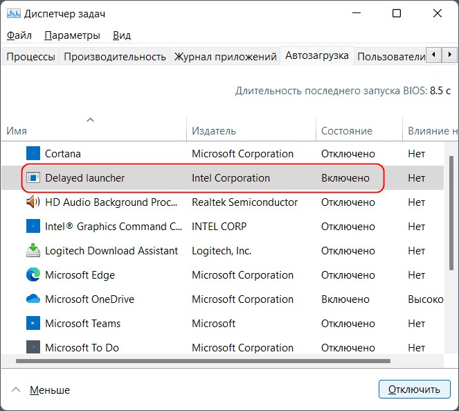Select the Logitech Download Assistant name

coord(111,251)
